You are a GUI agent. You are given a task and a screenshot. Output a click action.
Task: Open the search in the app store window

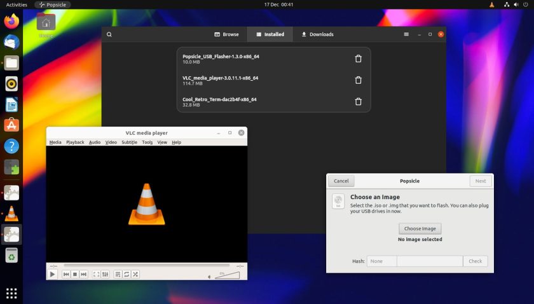109,34
